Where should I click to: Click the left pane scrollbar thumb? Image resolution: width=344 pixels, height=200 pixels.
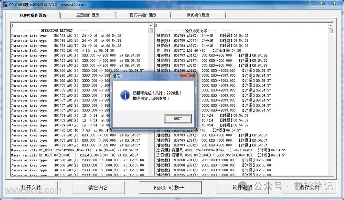(x=151, y=31)
